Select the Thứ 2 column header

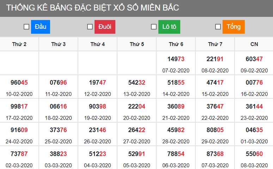tap(19, 44)
